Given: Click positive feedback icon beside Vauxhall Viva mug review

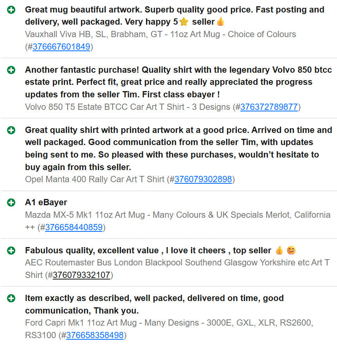Looking at the screenshot, I should 11,10.
